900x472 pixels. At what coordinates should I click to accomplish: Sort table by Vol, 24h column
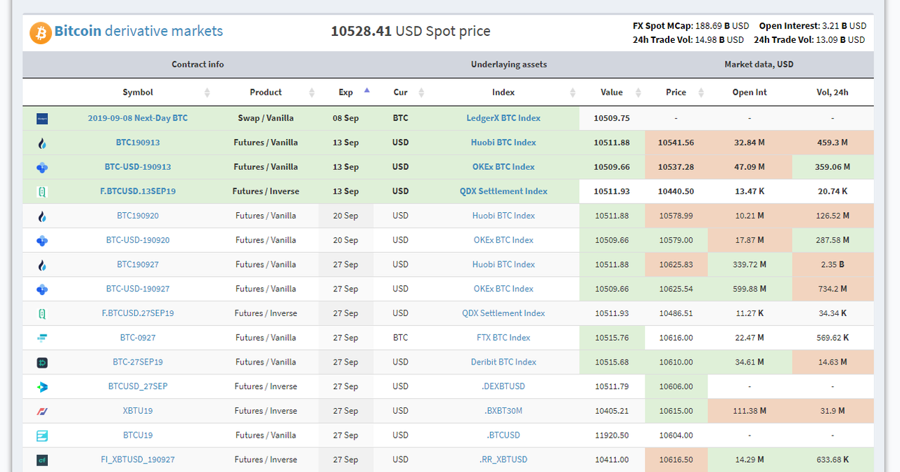(x=832, y=92)
